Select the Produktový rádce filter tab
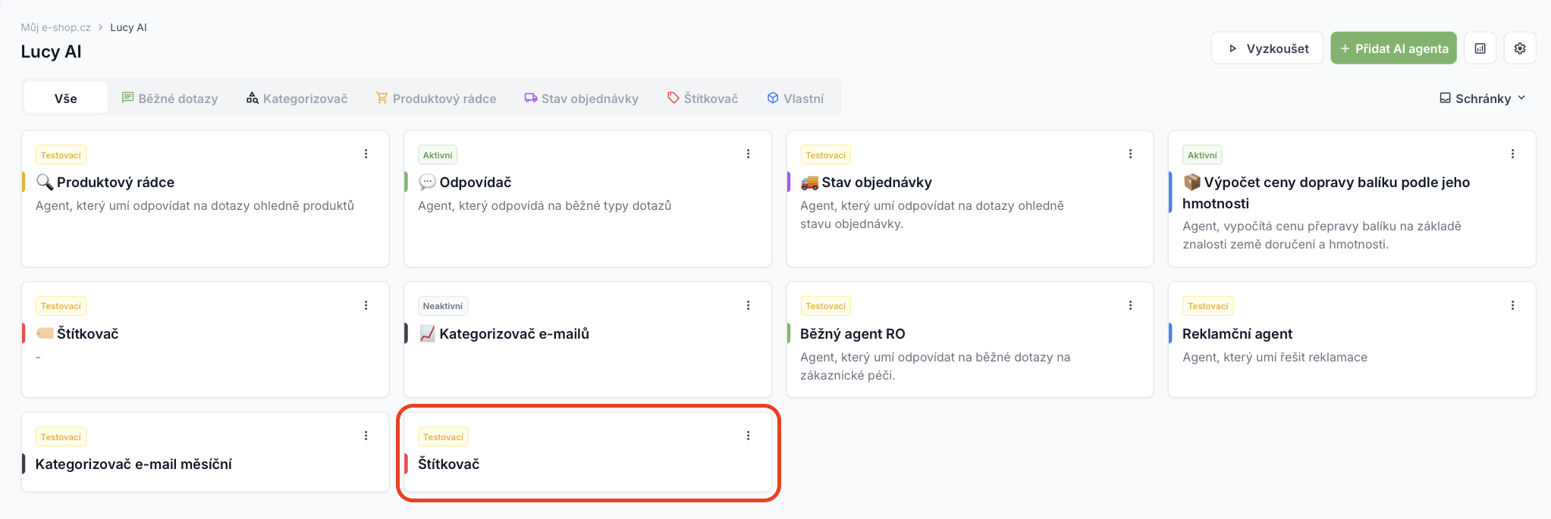This screenshot has height=519, width=1551. [436, 98]
